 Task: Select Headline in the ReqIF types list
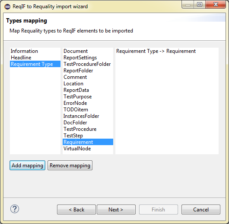tap(35, 58)
